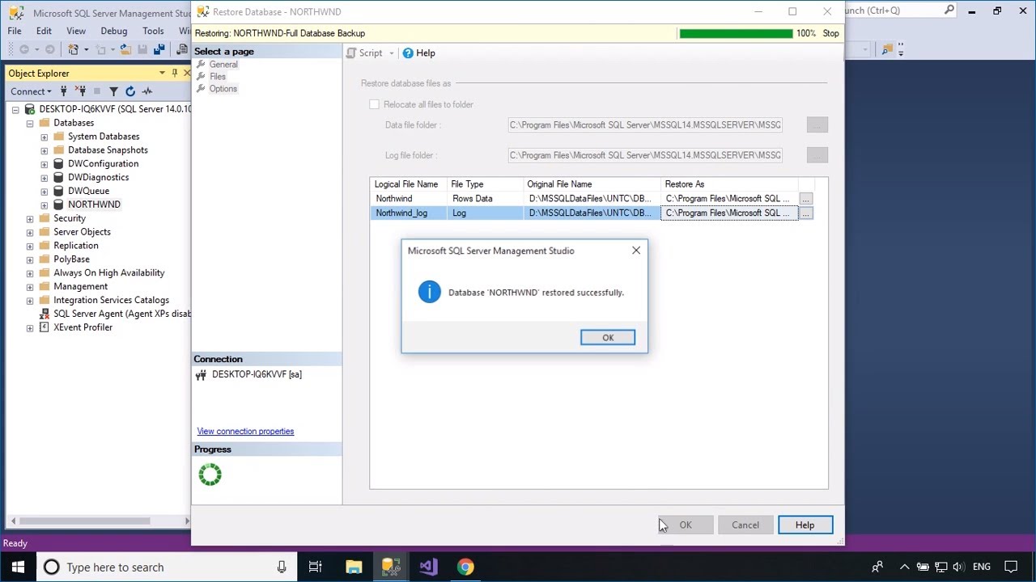
Task: Click the Refresh icon in Object Explorer
Action: tap(130, 91)
